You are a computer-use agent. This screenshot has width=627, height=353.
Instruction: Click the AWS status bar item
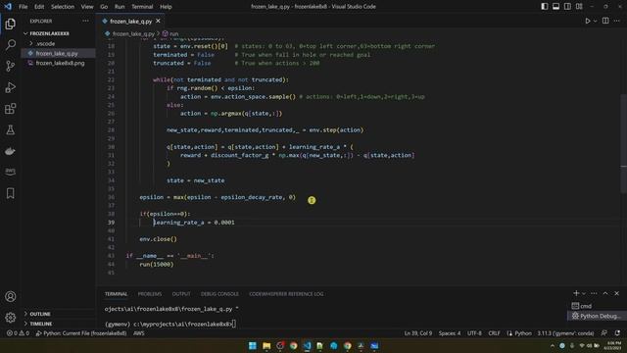[x=139, y=333]
